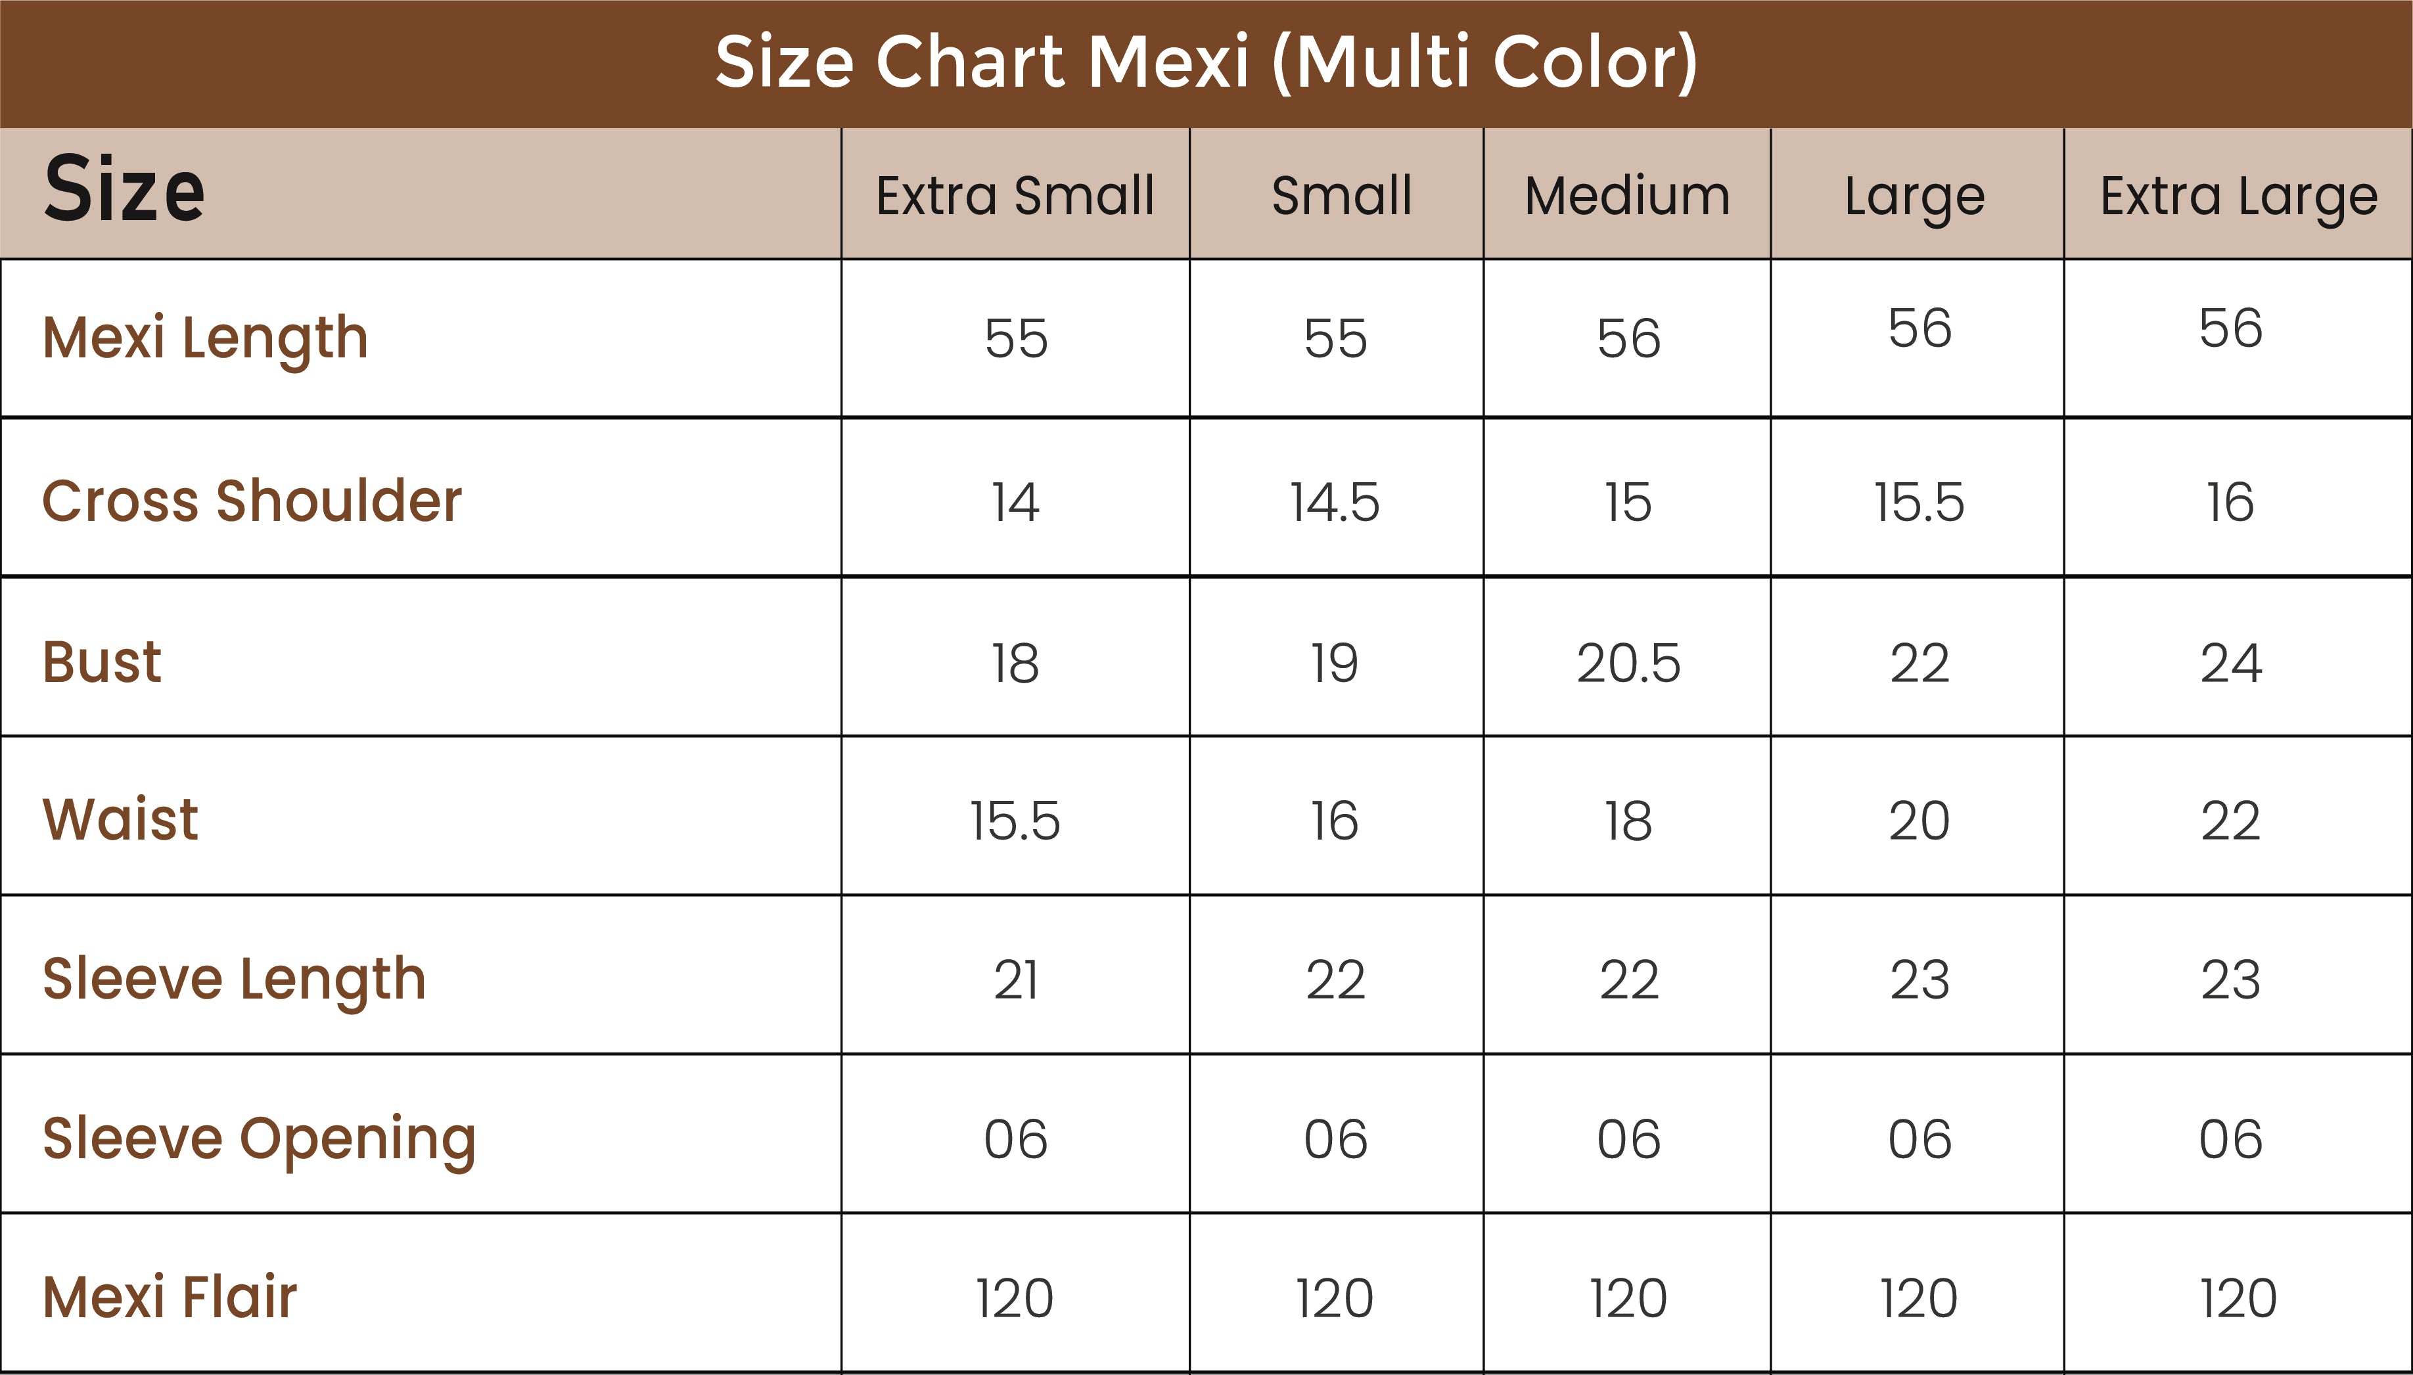Click the Waist row label
The width and height of the screenshot is (2413, 1375).
[120, 819]
